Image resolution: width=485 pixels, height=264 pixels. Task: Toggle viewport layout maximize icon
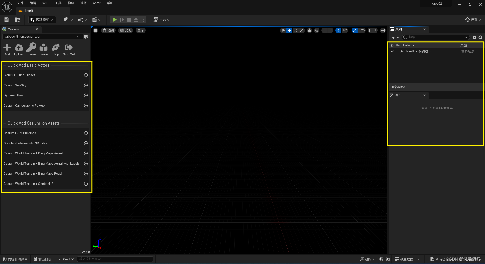click(x=383, y=30)
